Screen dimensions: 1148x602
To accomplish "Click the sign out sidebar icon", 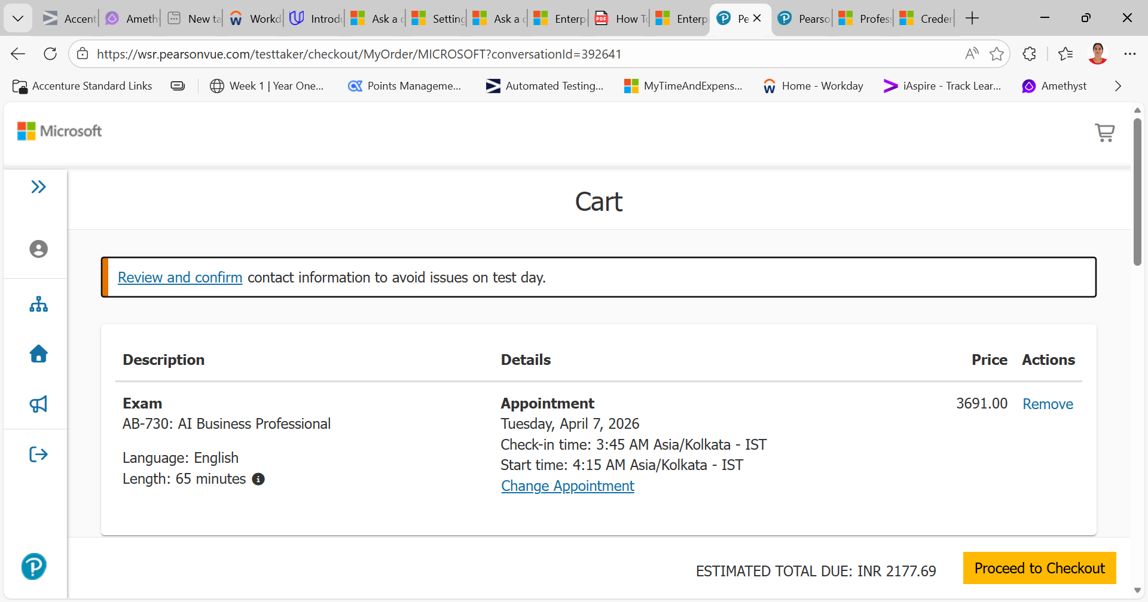I will point(39,454).
